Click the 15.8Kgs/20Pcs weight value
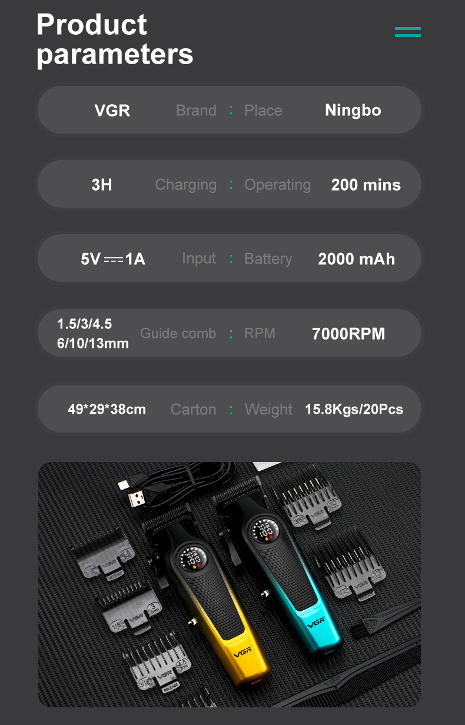 coord(354,409)
